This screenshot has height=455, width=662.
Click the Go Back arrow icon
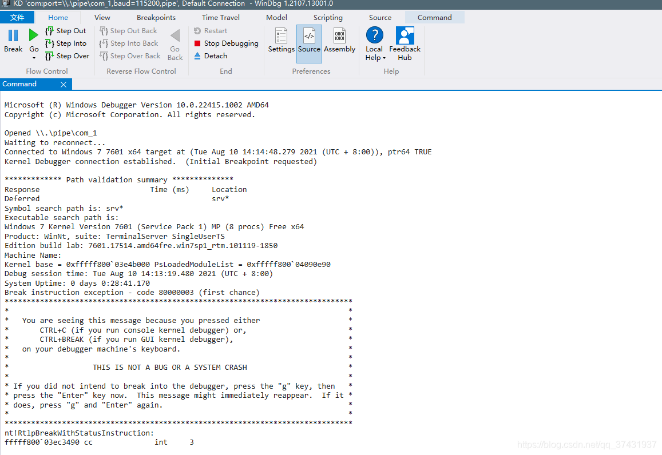[x=175, y=35]
